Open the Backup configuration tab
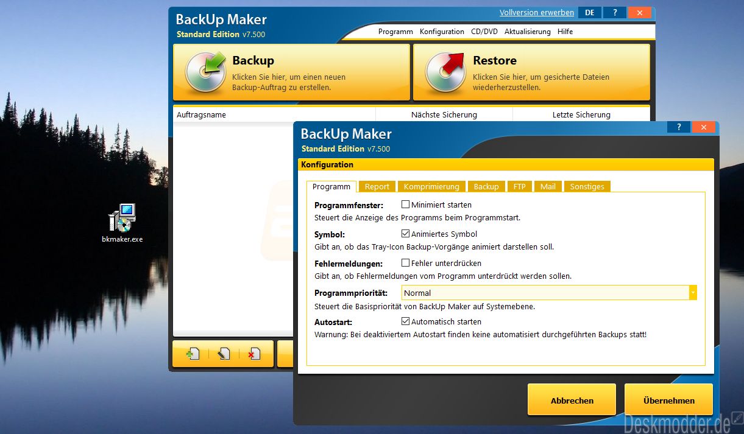This screenshot has height=434, width=744. point(486,186)
